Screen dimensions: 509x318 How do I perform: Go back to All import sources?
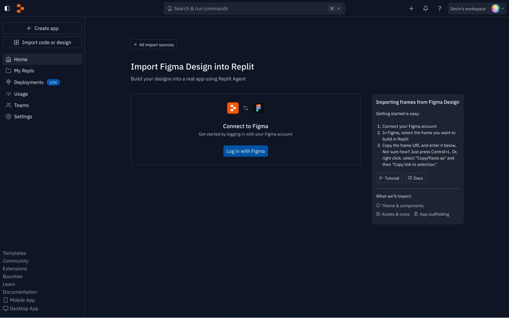tap(154, 44)
